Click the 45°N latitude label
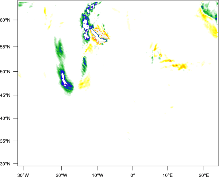 [x=5, y=95]
